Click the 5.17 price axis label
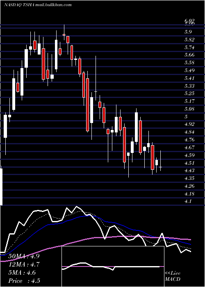205x287 pixels. click(x=189, y=101)
